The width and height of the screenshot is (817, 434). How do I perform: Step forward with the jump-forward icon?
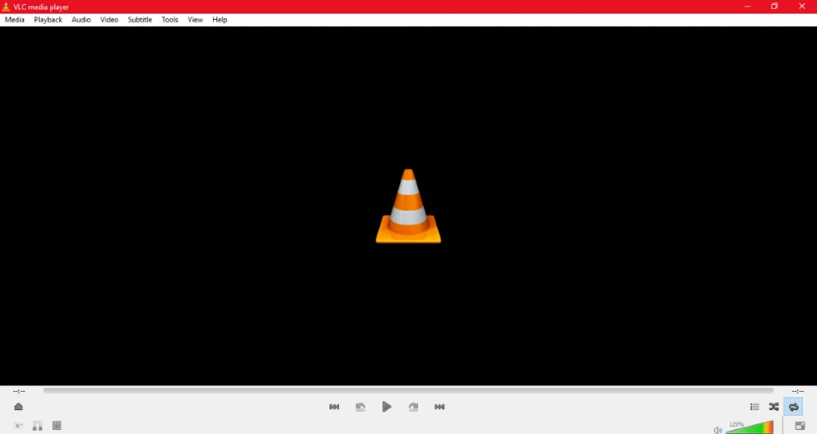[x=413, y=407]
